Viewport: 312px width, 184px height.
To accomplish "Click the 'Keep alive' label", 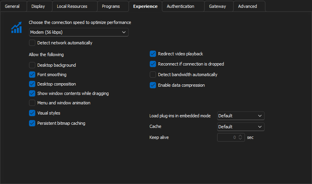I will click(159, 137).
